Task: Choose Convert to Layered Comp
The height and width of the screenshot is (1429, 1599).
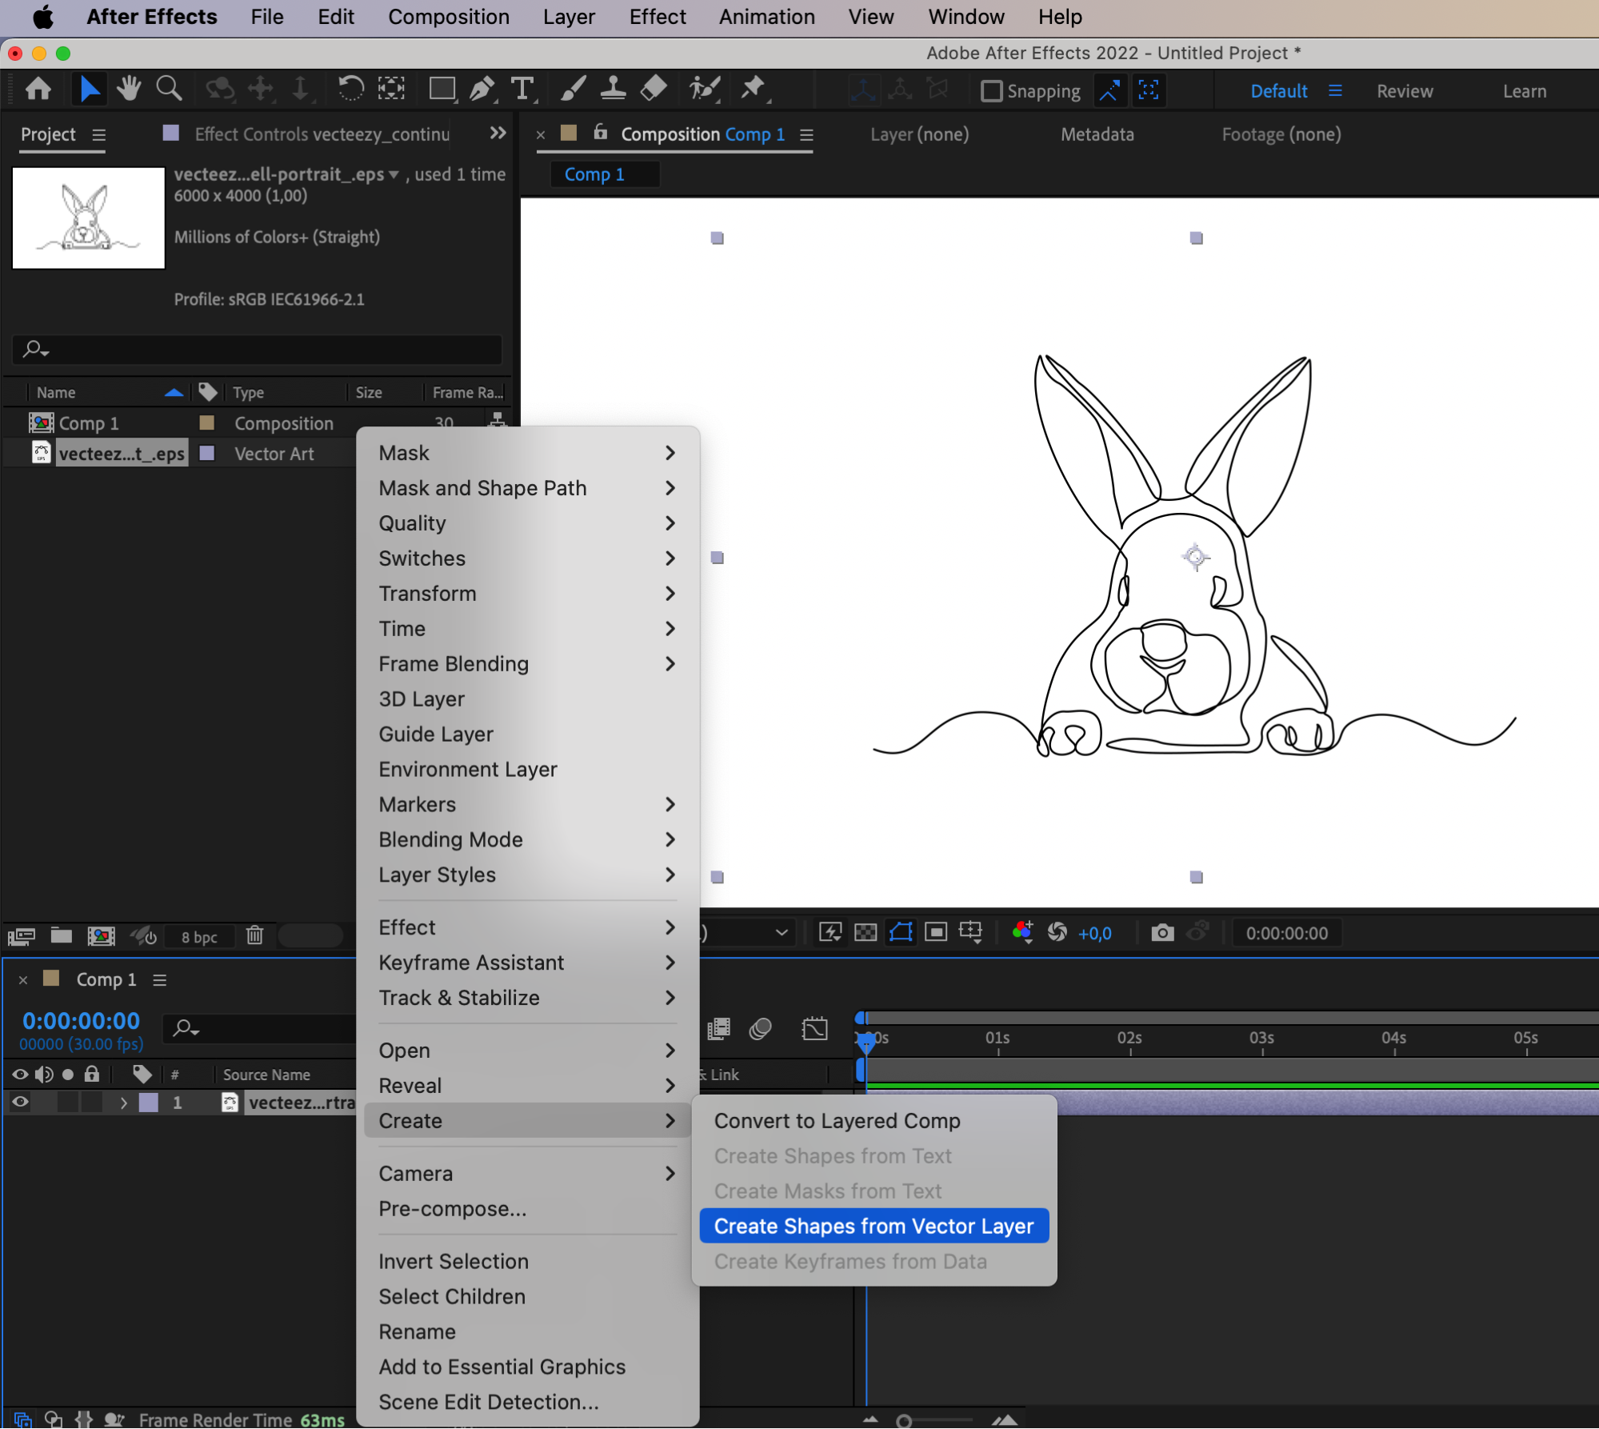Action: (837, 1121)
